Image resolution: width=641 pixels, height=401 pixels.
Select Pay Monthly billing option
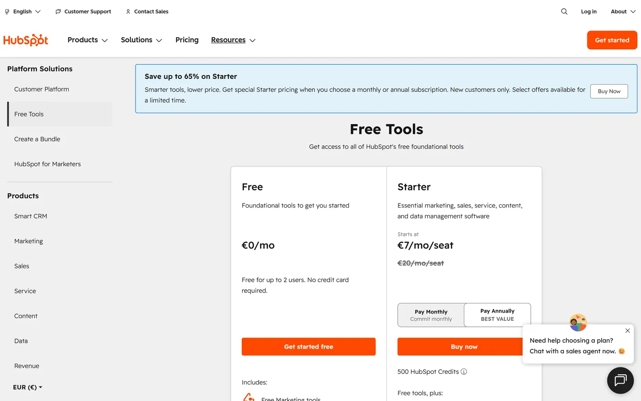[x=431, y=315]
